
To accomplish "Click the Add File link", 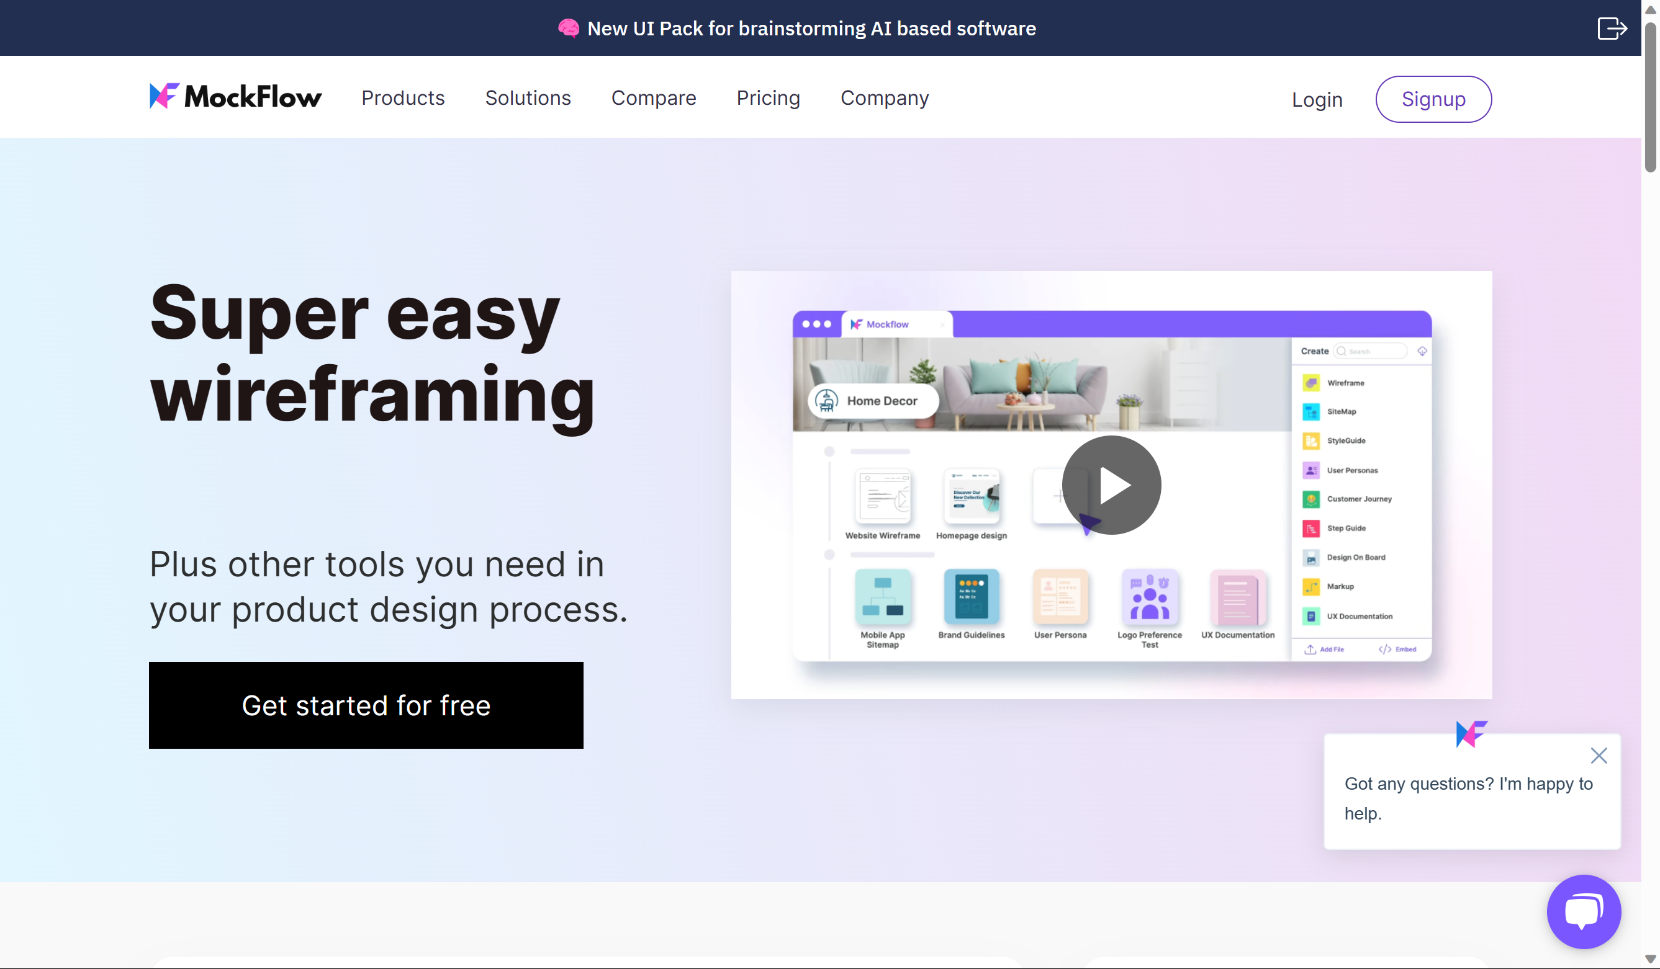I will pos(1324,649).
